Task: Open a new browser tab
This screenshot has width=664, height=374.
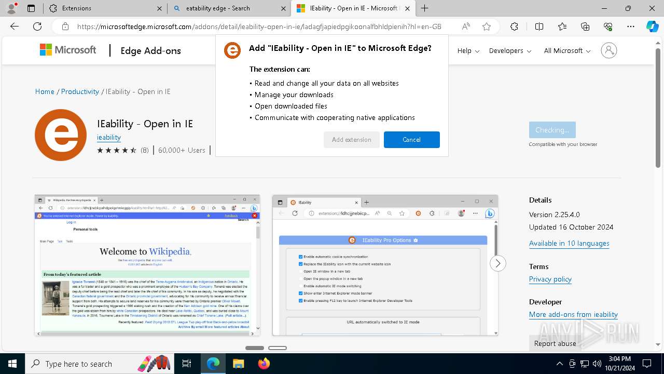Action: coord(424,8)
